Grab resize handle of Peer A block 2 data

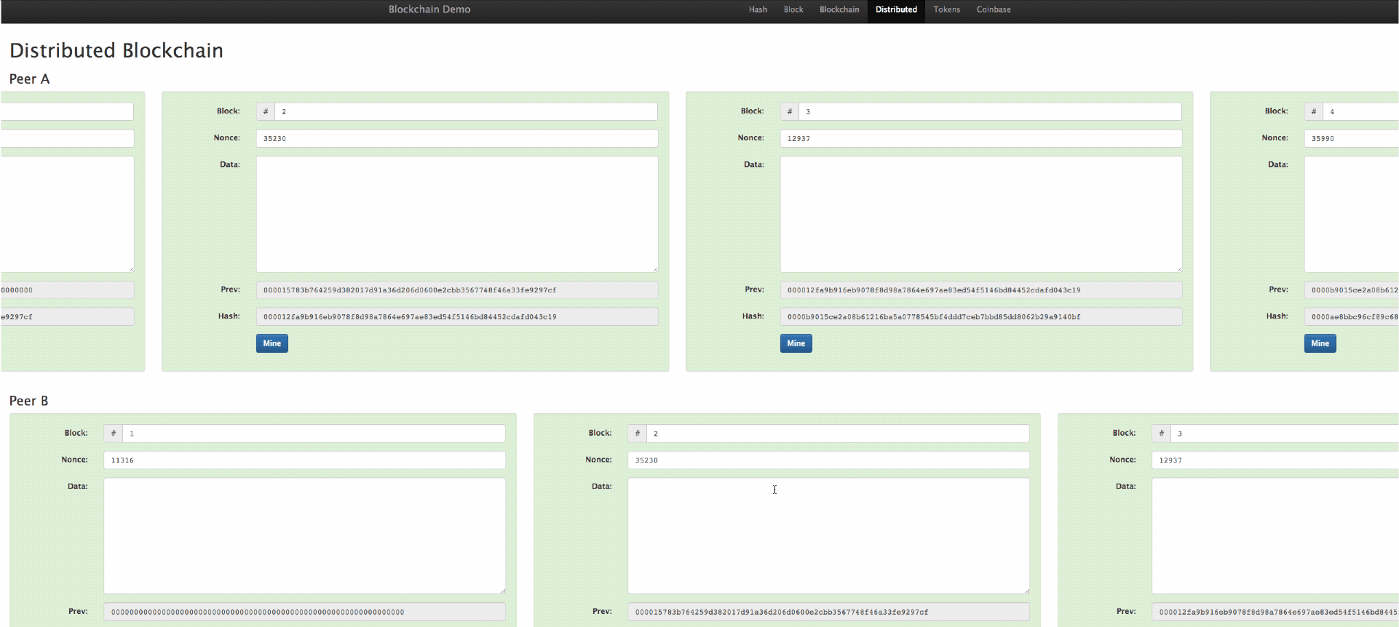point(654,268)
